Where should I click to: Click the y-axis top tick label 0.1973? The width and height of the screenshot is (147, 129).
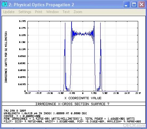coord(22,21)
